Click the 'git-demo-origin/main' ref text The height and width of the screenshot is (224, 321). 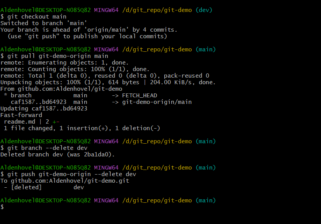[x=157, y=102]
